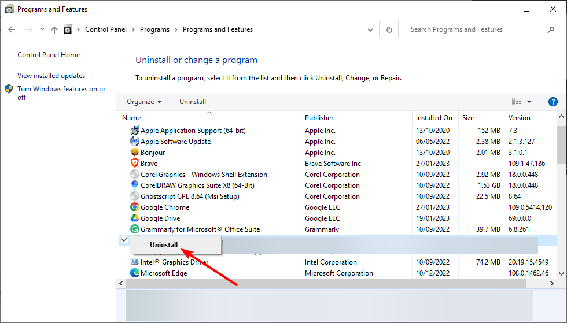Click the 1.53 GB size value
Image resolution: width=567 pixels, height=323 pixels.
coord(489,185)
